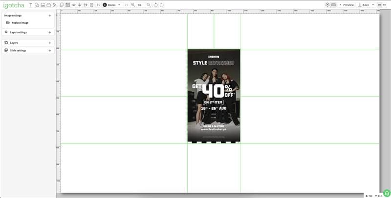
Task: Toggle the rulers icon next to the gear
Action: coord(333,5)
